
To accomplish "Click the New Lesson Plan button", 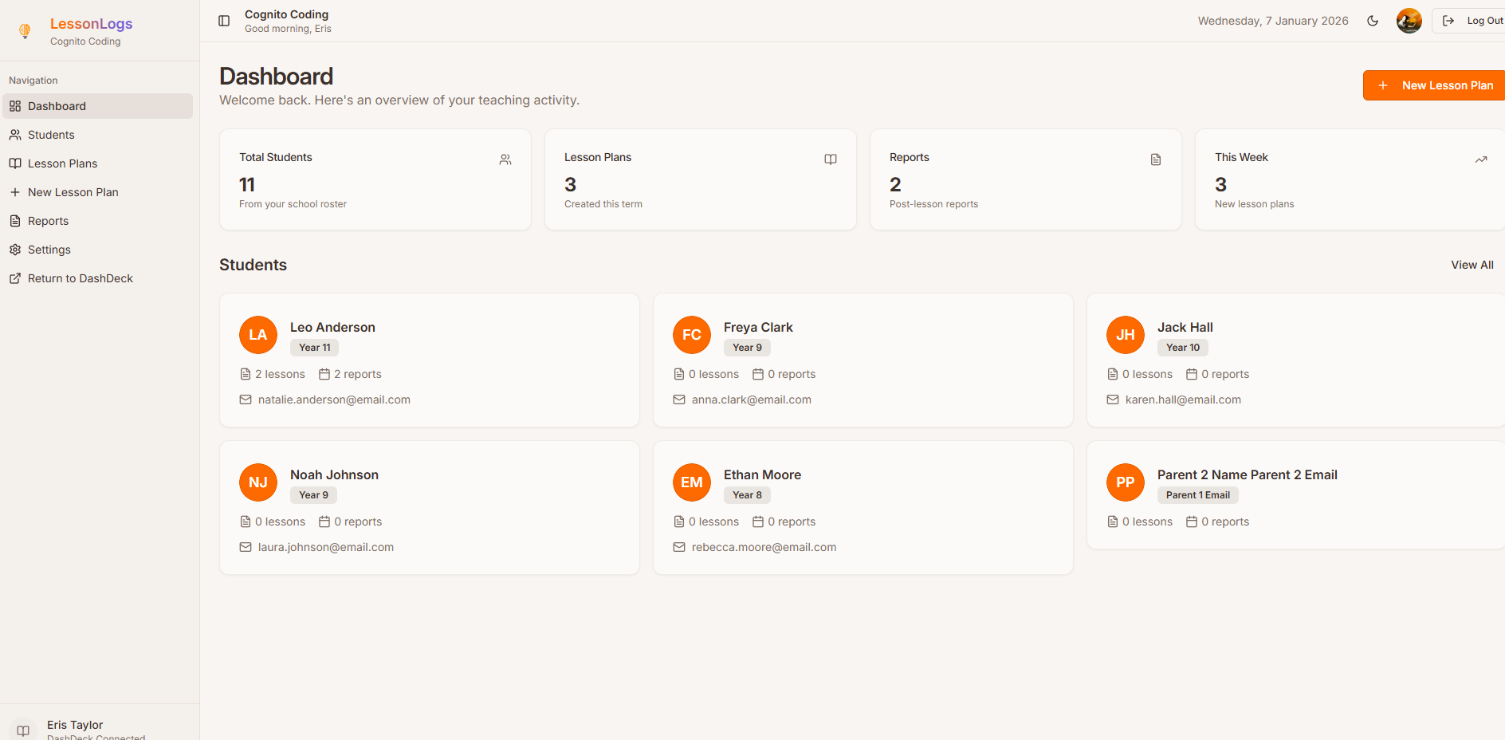I will [1436, 85].
